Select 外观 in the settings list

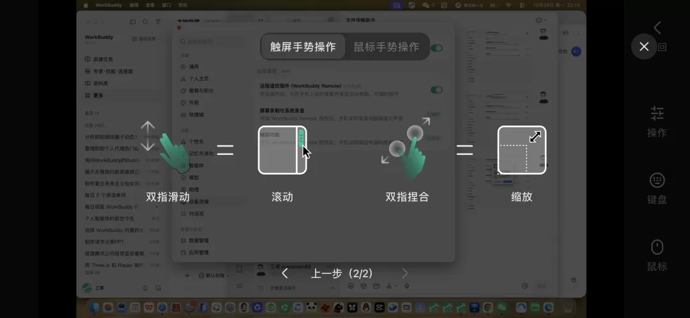tap(190, 103)
